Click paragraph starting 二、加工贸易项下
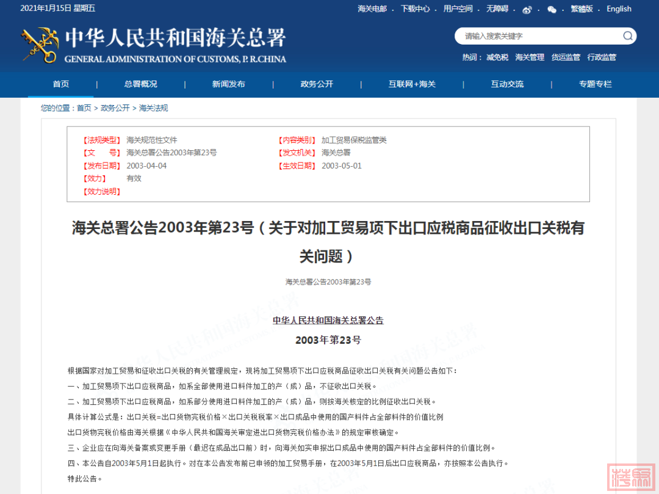The width and height of the screenshot is (659, 494). 252,402
